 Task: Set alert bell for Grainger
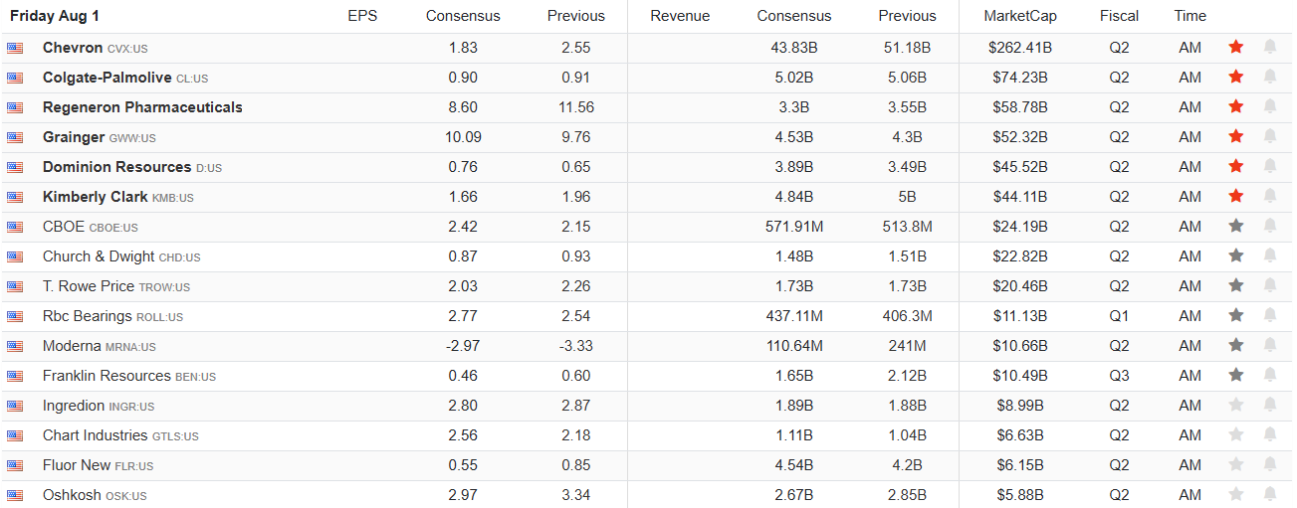coord(1270,136)
